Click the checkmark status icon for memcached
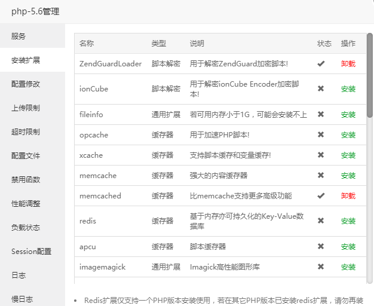Viewport: 374px width, 306px height. 321,196
